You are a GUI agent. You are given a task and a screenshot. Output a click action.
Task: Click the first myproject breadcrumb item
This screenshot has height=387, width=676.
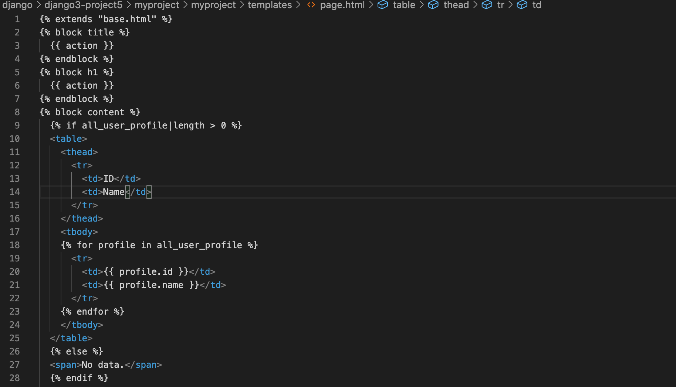coord(157,5)
